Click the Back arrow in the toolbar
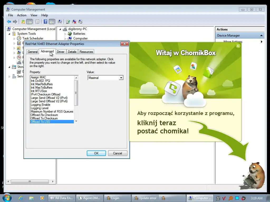This screenshot has width=270, height=202. [x=9, y=22]
